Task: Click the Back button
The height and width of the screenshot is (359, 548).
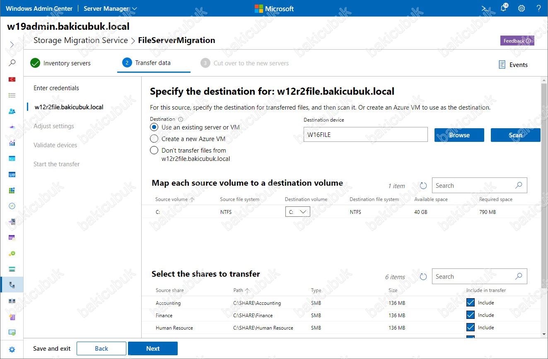Action: coord(101,349)
